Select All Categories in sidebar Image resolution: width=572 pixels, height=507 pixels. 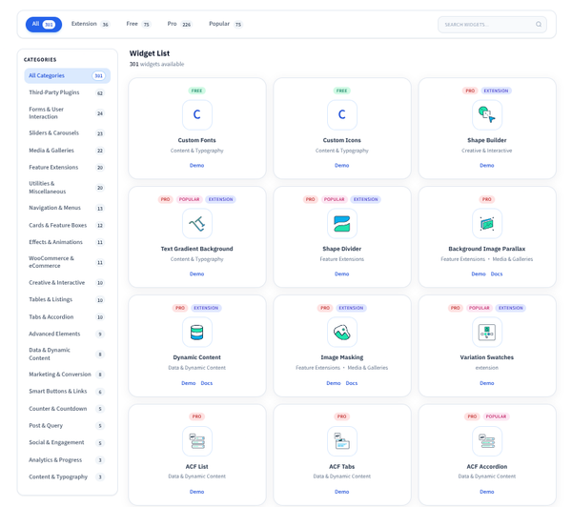67,76
